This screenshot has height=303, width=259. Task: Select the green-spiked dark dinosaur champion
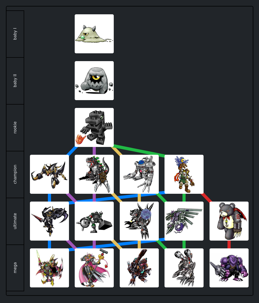[94, 174]
